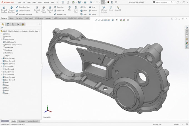Open the Hole Wizard tool
Viewport: 189px width, 126px height.
[44, 9]
